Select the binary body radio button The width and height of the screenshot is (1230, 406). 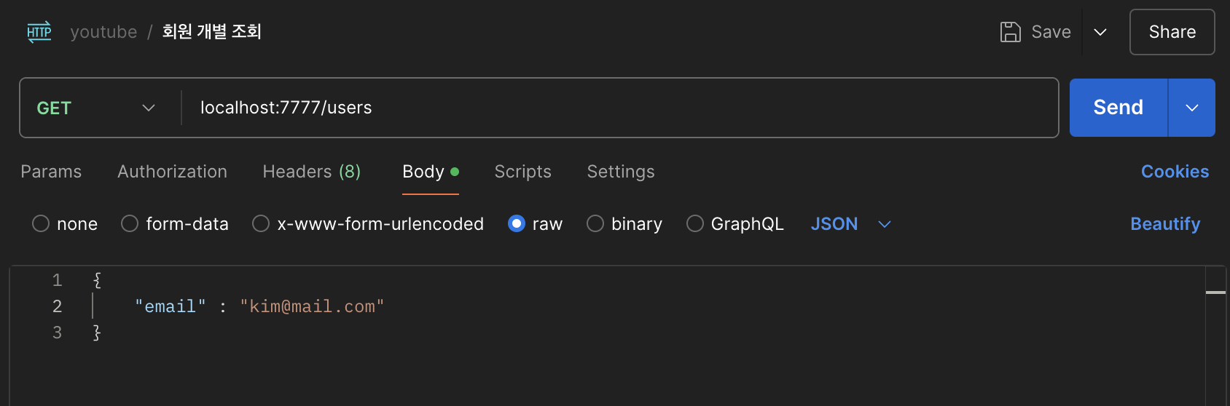pyautogui.click(x=595, y=224)
